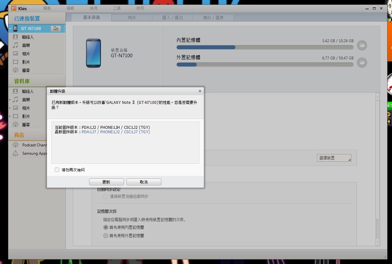Open the 選擇裝置 dropdown
The height and width of the screenshot is (264, 392).
tap(334, 158)
